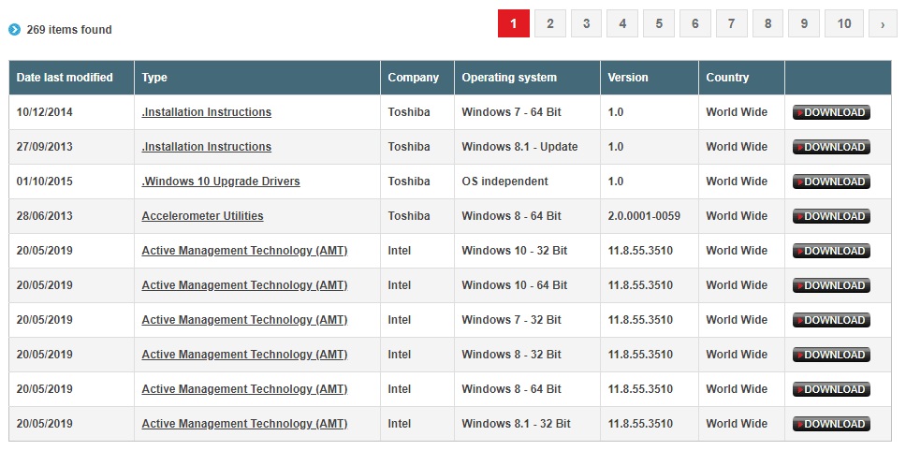Open Active Management Technology link for Windows 10 - 64 Bit
The image size is (906, 465).
point(244,285)
